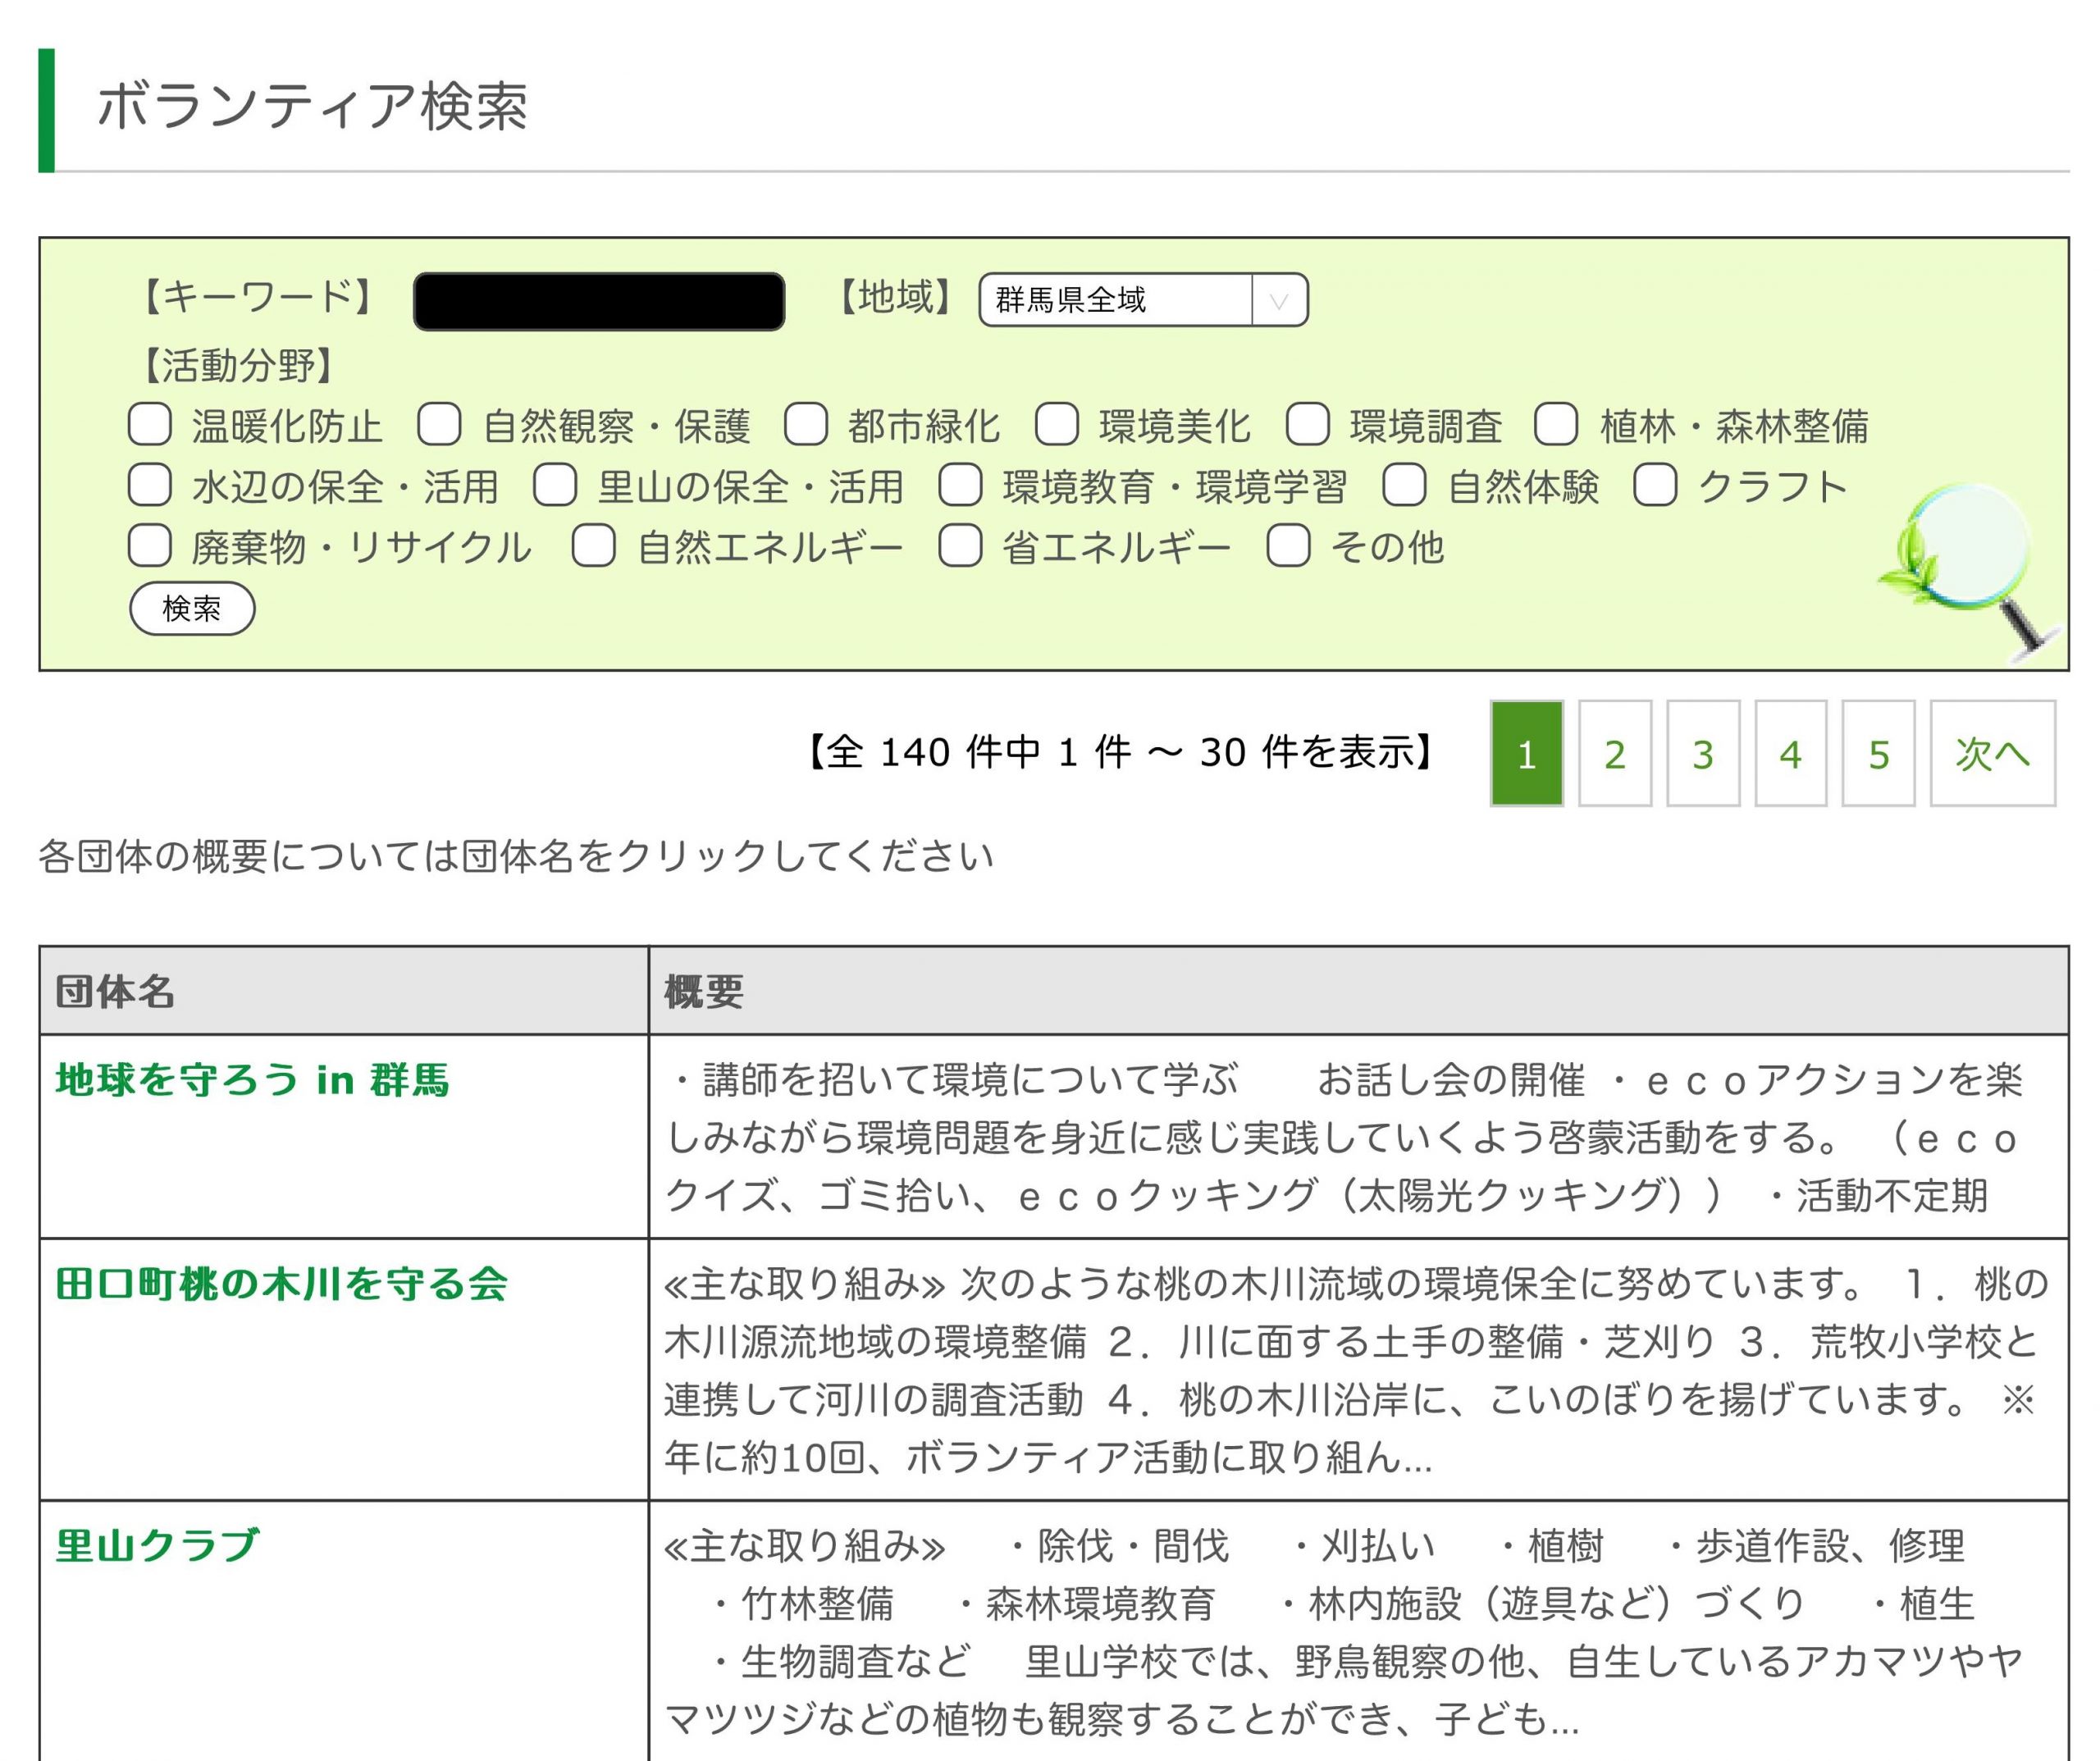Go to results page 2
Screen dimensions: 2100x1761
(x=1614, y=754)
